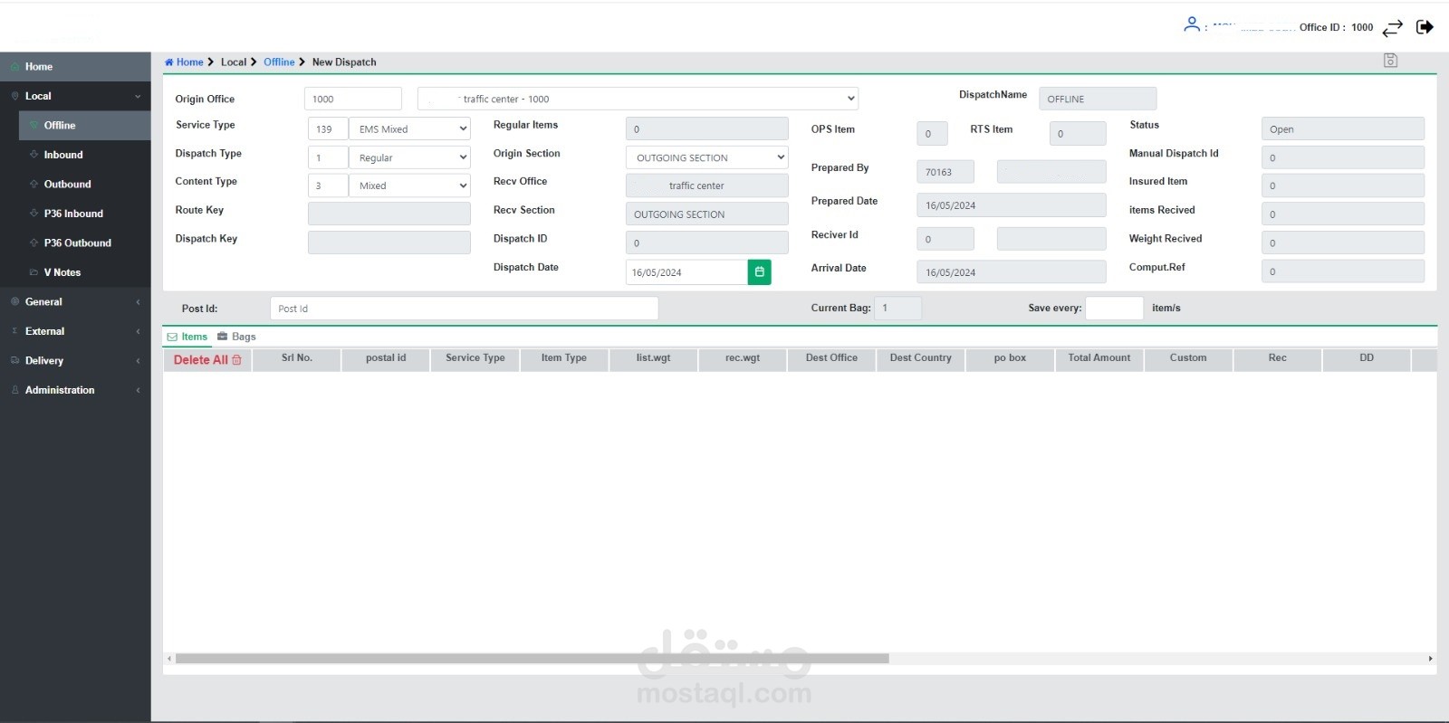The height and width of the screenshot is (723, 1449).
Task: Open the Dispatch Type Regular dropdown
Action: (x=409, y=157)
